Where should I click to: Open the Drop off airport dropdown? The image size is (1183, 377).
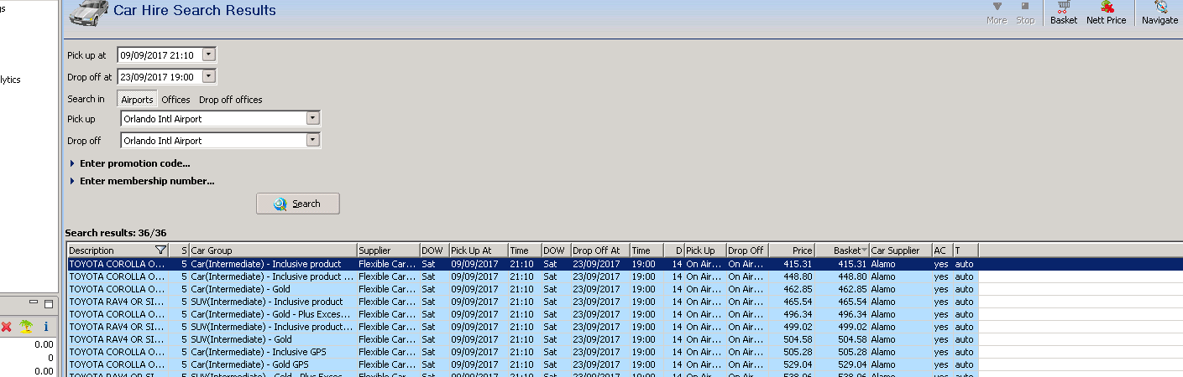[x=313, y=140]
